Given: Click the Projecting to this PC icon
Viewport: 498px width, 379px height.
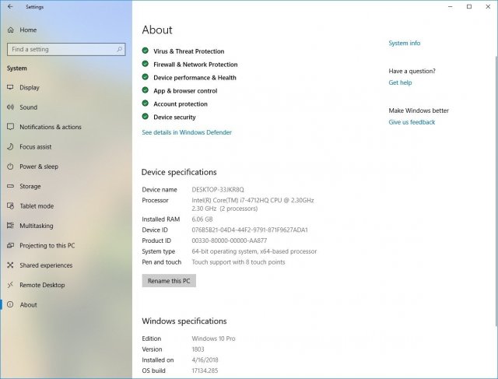Looking at the screenshot, I should coord(10,245).
